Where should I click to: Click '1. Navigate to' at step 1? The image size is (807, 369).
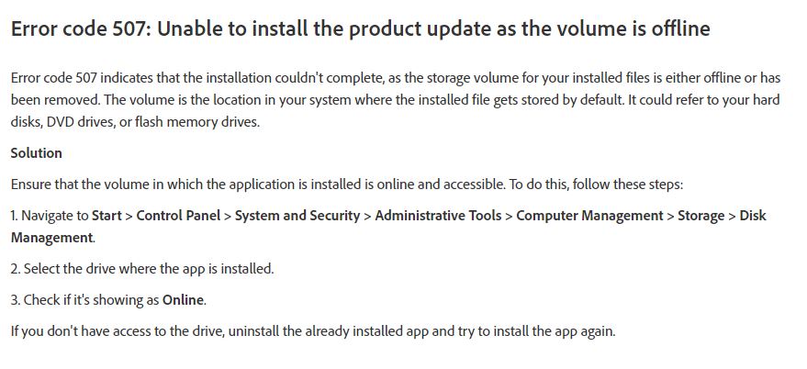(x=50, y=216)
